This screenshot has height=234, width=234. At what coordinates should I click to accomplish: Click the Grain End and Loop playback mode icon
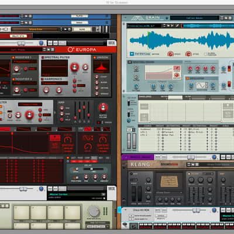132,54
